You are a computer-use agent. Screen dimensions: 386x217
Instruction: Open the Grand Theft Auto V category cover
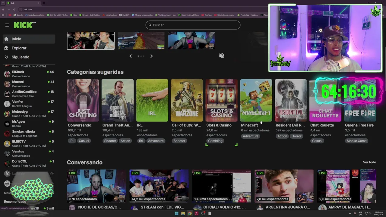(x=118, y=100)
